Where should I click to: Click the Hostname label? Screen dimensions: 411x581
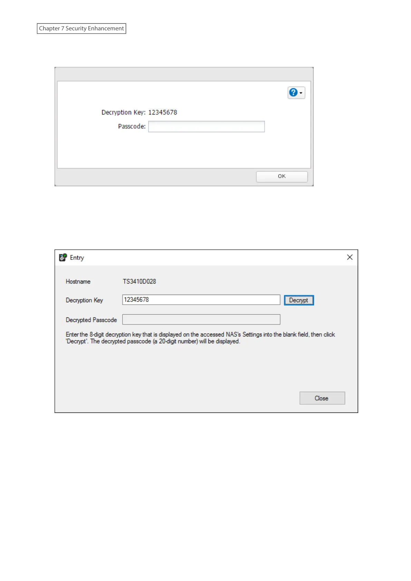click(78, 282)
